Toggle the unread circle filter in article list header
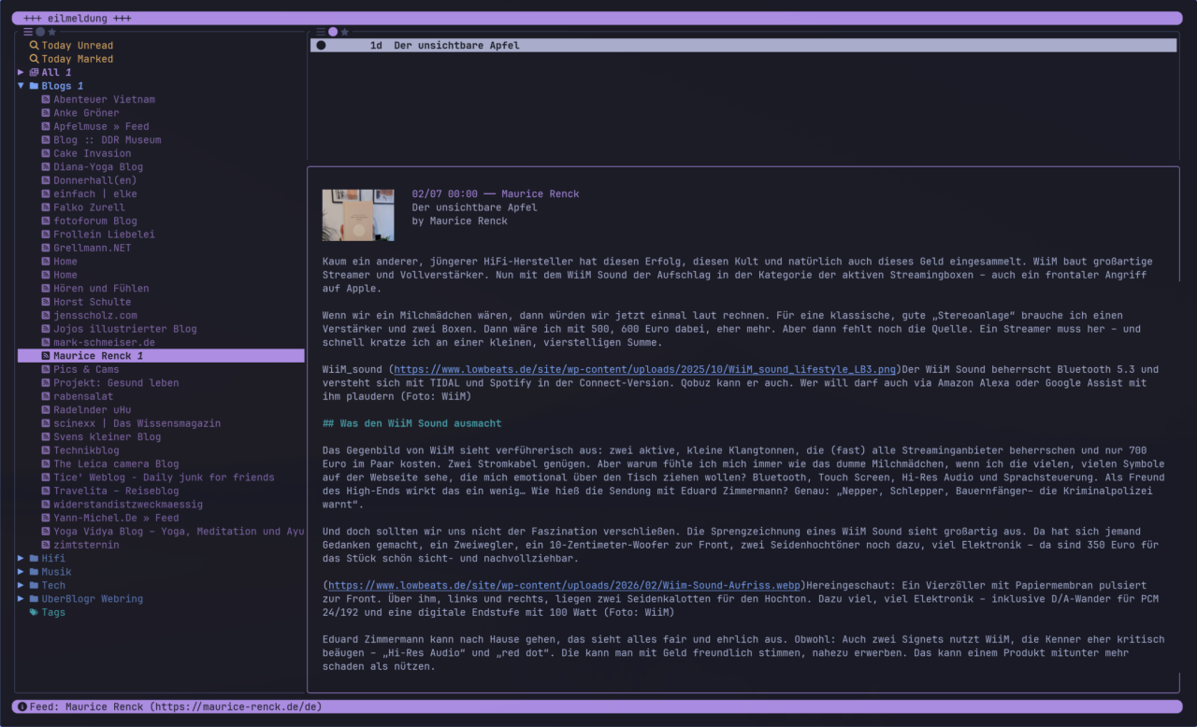This screenshot has height=727, width=1197. point(333,32)
